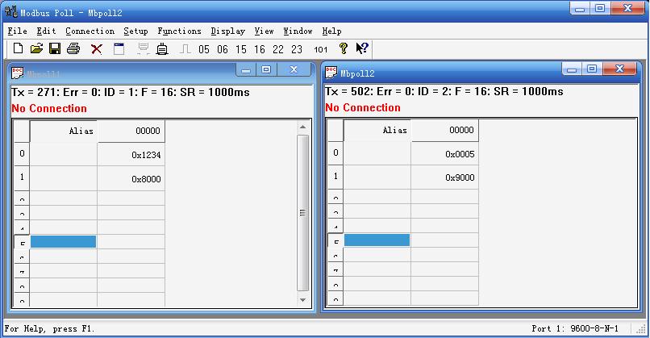Click the Disconnect icon in the toolbar
This screenshot has height=338, width=650.
click(x=161, y=49)
